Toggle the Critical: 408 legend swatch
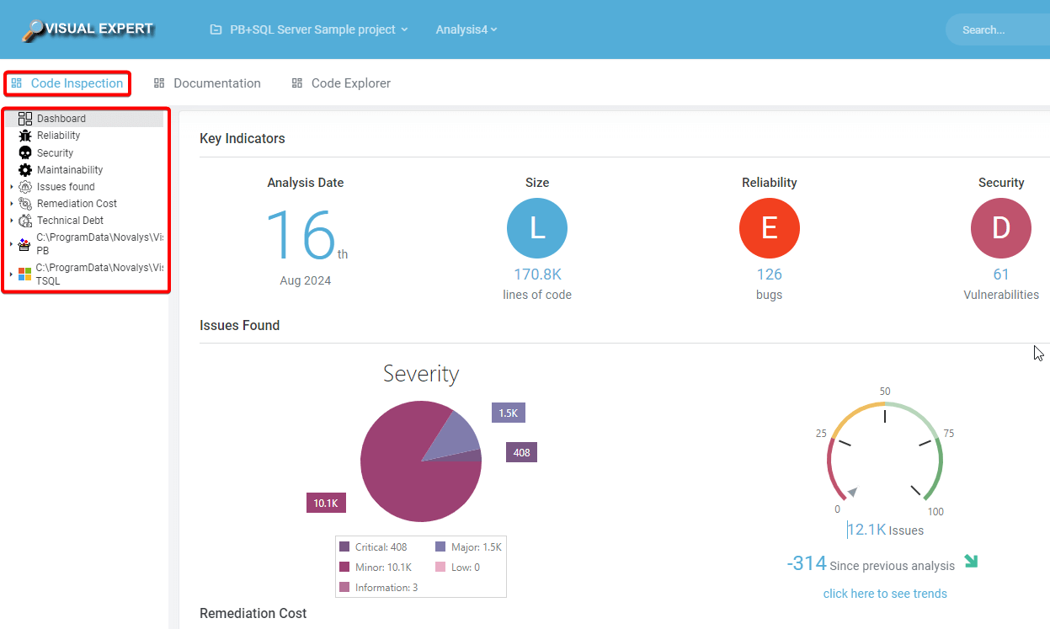The height and width of the screenshot is (629, 1050). point(344,547)
